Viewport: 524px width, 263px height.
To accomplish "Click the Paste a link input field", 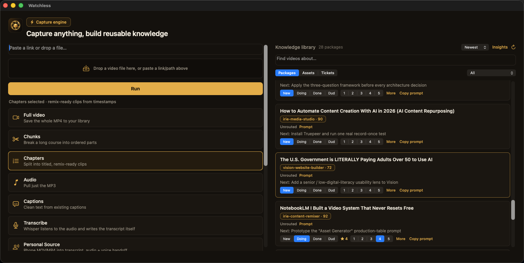I will pyautogui.click(x=135, y=49).
